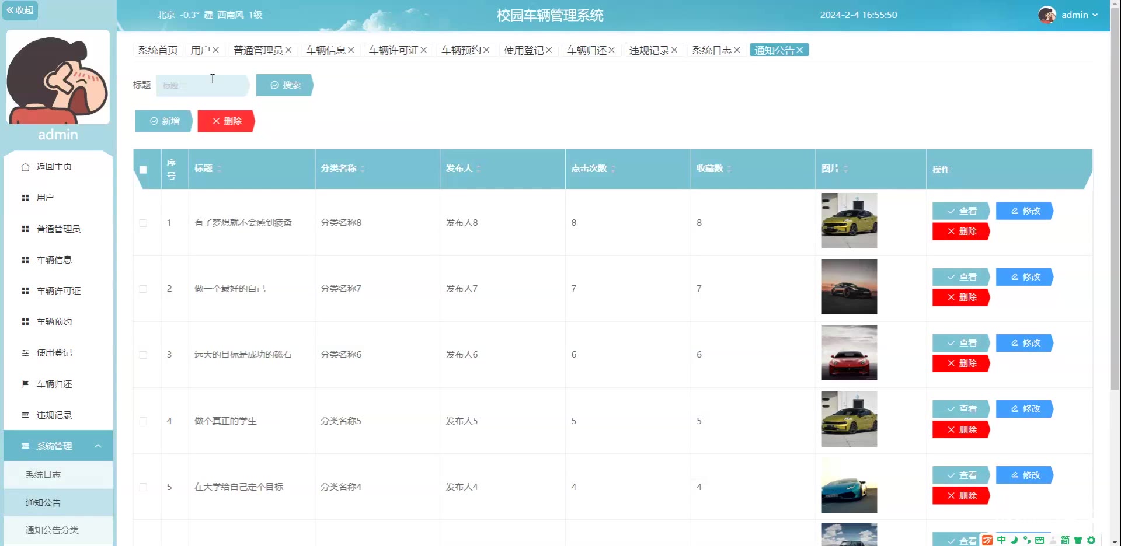Click the sort arrows on 点击次数 column
The height and width of the screenshot is (546, 1121).
pyautogui.click(x=613, y=169)
